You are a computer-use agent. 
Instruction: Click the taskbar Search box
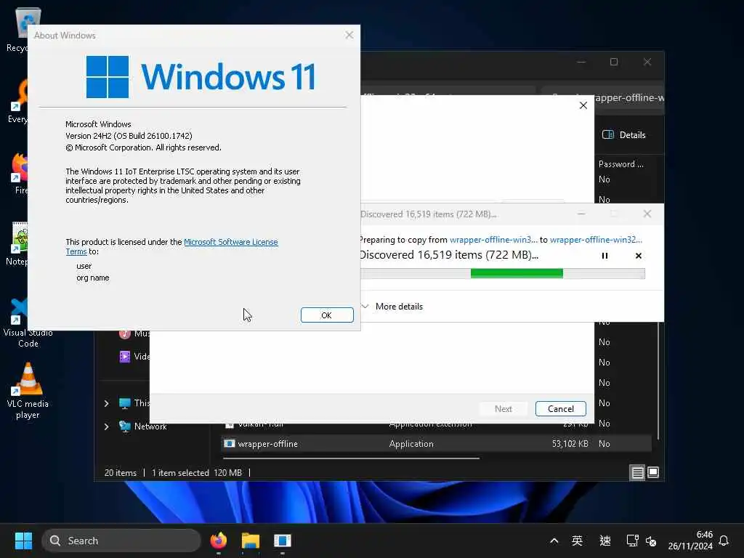coord(121,541)
